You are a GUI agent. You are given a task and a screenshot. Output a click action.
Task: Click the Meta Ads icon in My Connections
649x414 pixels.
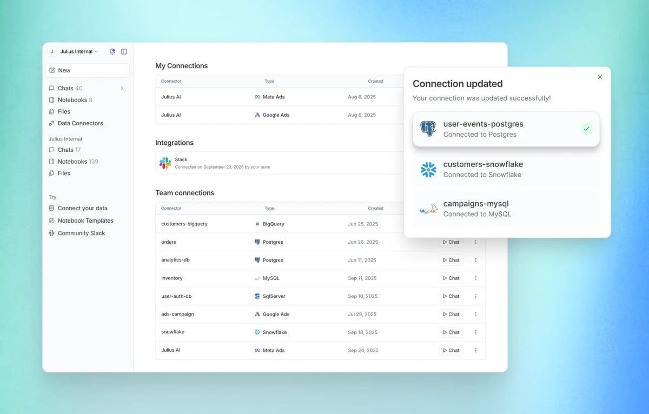[258, 96]
